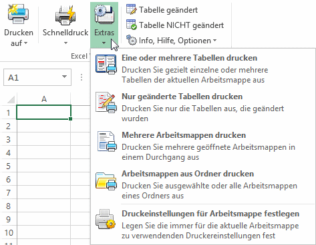316x245 pixels.
Task: Click the gear icon beside Info, Hilfe, Optionen
Action: click(x=131, y=40)
